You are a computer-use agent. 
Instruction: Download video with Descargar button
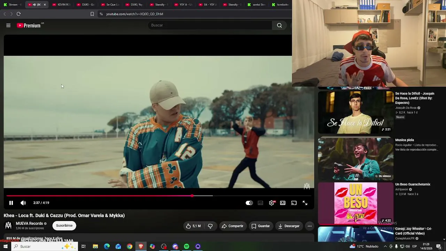[289, 226]
